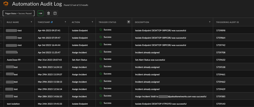Tick the row checkbox for alert 5759385
This screenshot has width=254, height=107.
pyautogui.click(x=1, y=96)
